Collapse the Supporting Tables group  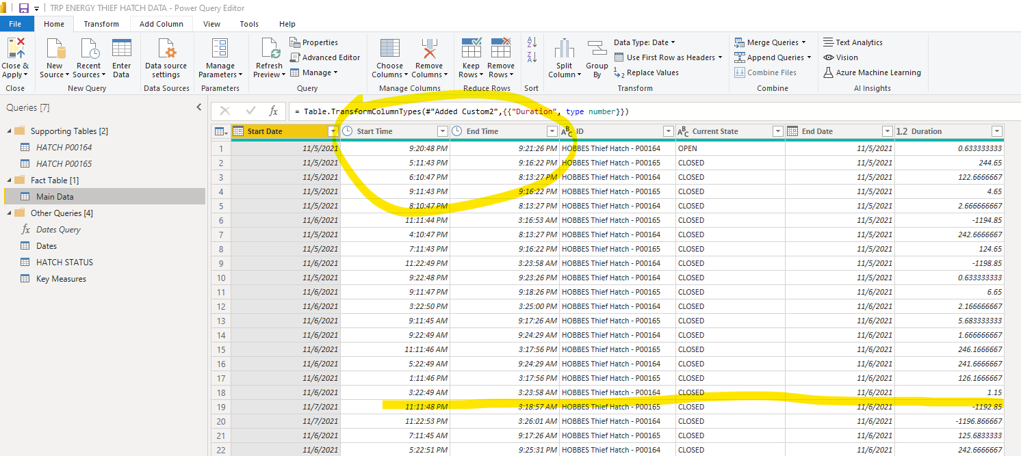point(8,131)
